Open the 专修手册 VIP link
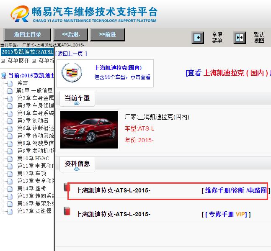The image size is (271, 251). pos(228,215)
